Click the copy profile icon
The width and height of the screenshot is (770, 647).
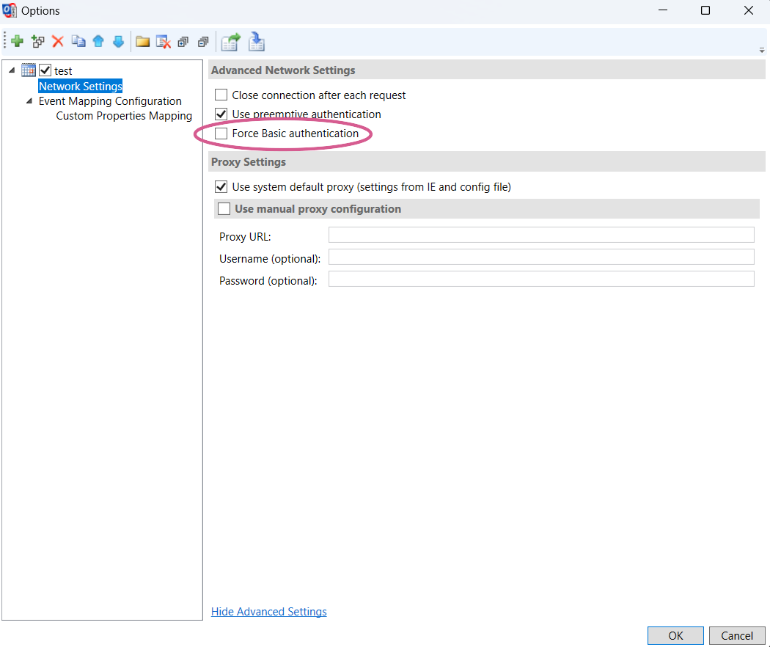pos(78,42)
